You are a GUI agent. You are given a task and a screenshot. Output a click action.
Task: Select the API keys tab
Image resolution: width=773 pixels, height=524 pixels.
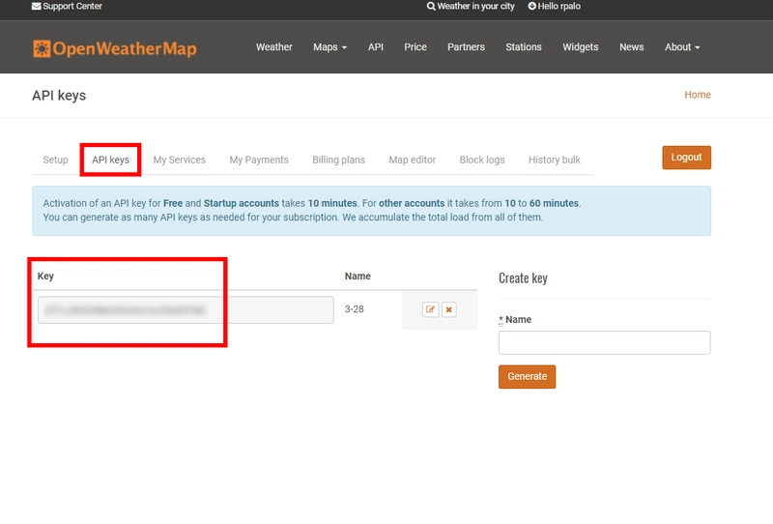(x=110, y=160)
